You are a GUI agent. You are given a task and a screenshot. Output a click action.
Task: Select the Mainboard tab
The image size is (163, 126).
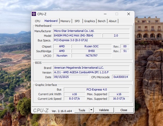51,21
